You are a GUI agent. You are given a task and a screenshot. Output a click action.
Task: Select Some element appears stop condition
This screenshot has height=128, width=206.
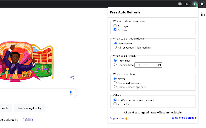[115, 87]
